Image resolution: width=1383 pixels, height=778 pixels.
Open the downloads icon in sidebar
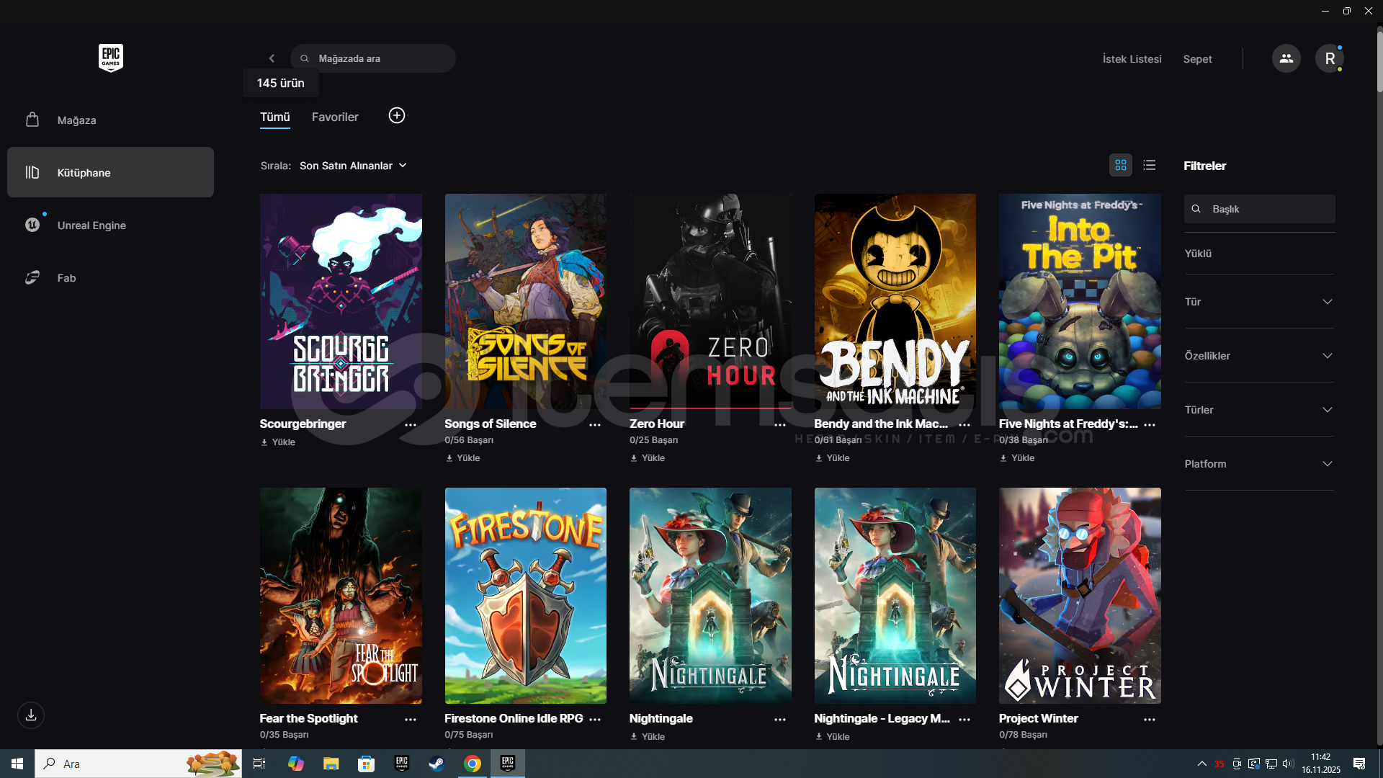(x=31, y=715)
